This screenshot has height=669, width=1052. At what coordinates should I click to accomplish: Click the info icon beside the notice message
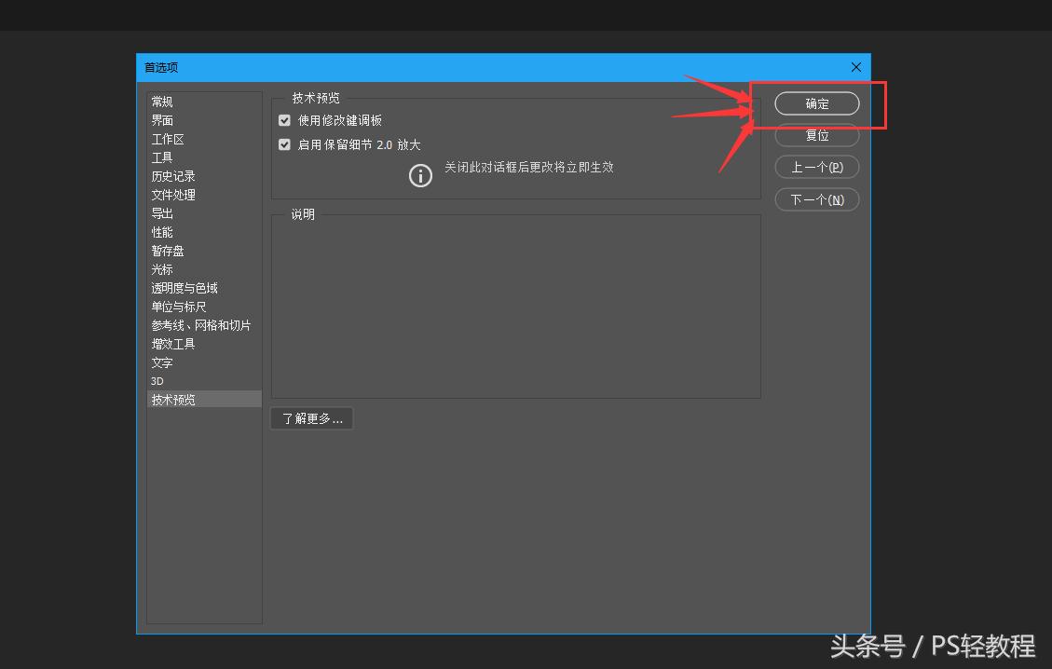point(420,175)
